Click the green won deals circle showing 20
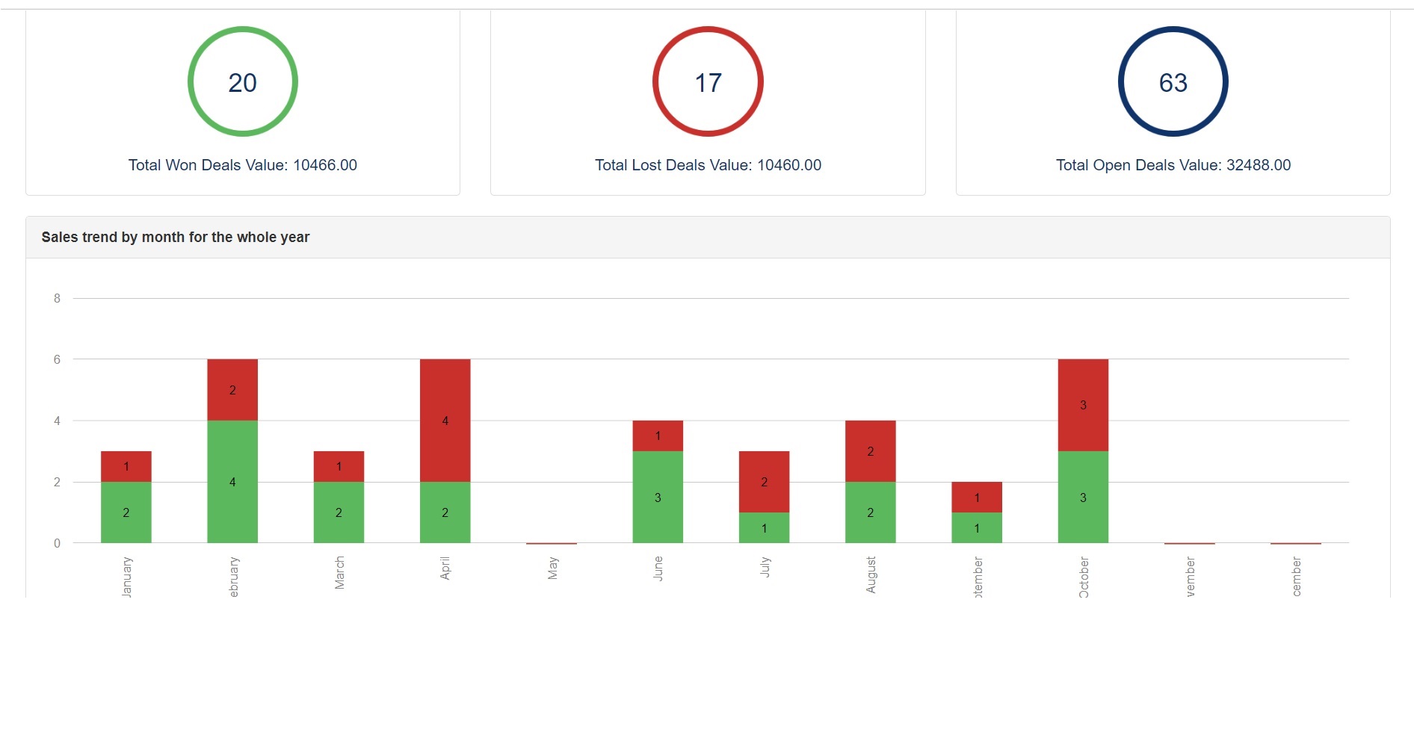This screenshot has height=756, width=1414. 242,81
